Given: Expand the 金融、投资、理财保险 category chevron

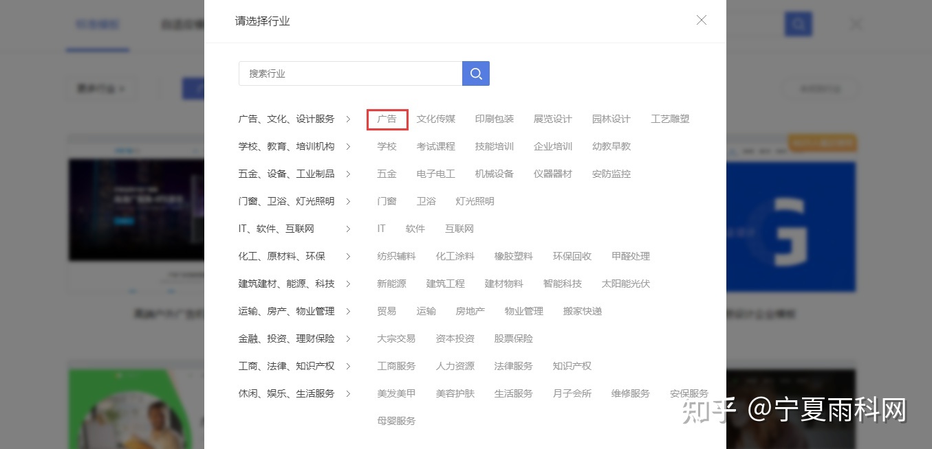Looking at the screenshot, I should pyautogui.click(x=349, y=338).
